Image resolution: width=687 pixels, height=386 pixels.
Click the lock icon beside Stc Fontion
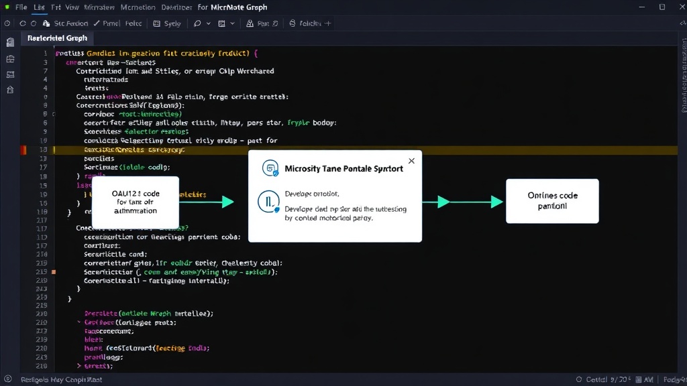point(46,23)
